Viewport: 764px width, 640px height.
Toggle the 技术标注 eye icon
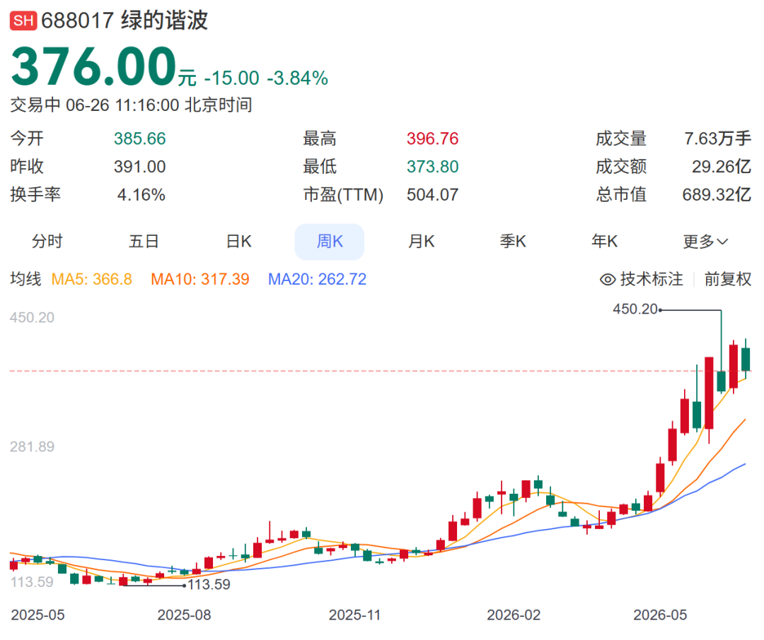(x=608, y=279)
